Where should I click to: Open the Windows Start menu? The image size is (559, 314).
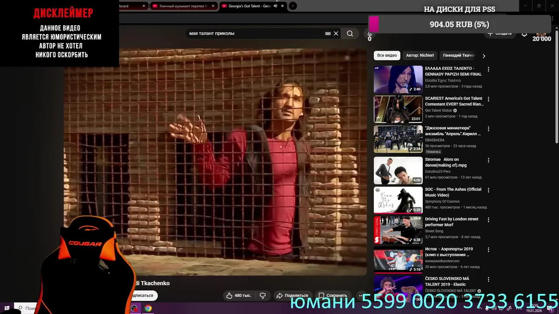7,308
